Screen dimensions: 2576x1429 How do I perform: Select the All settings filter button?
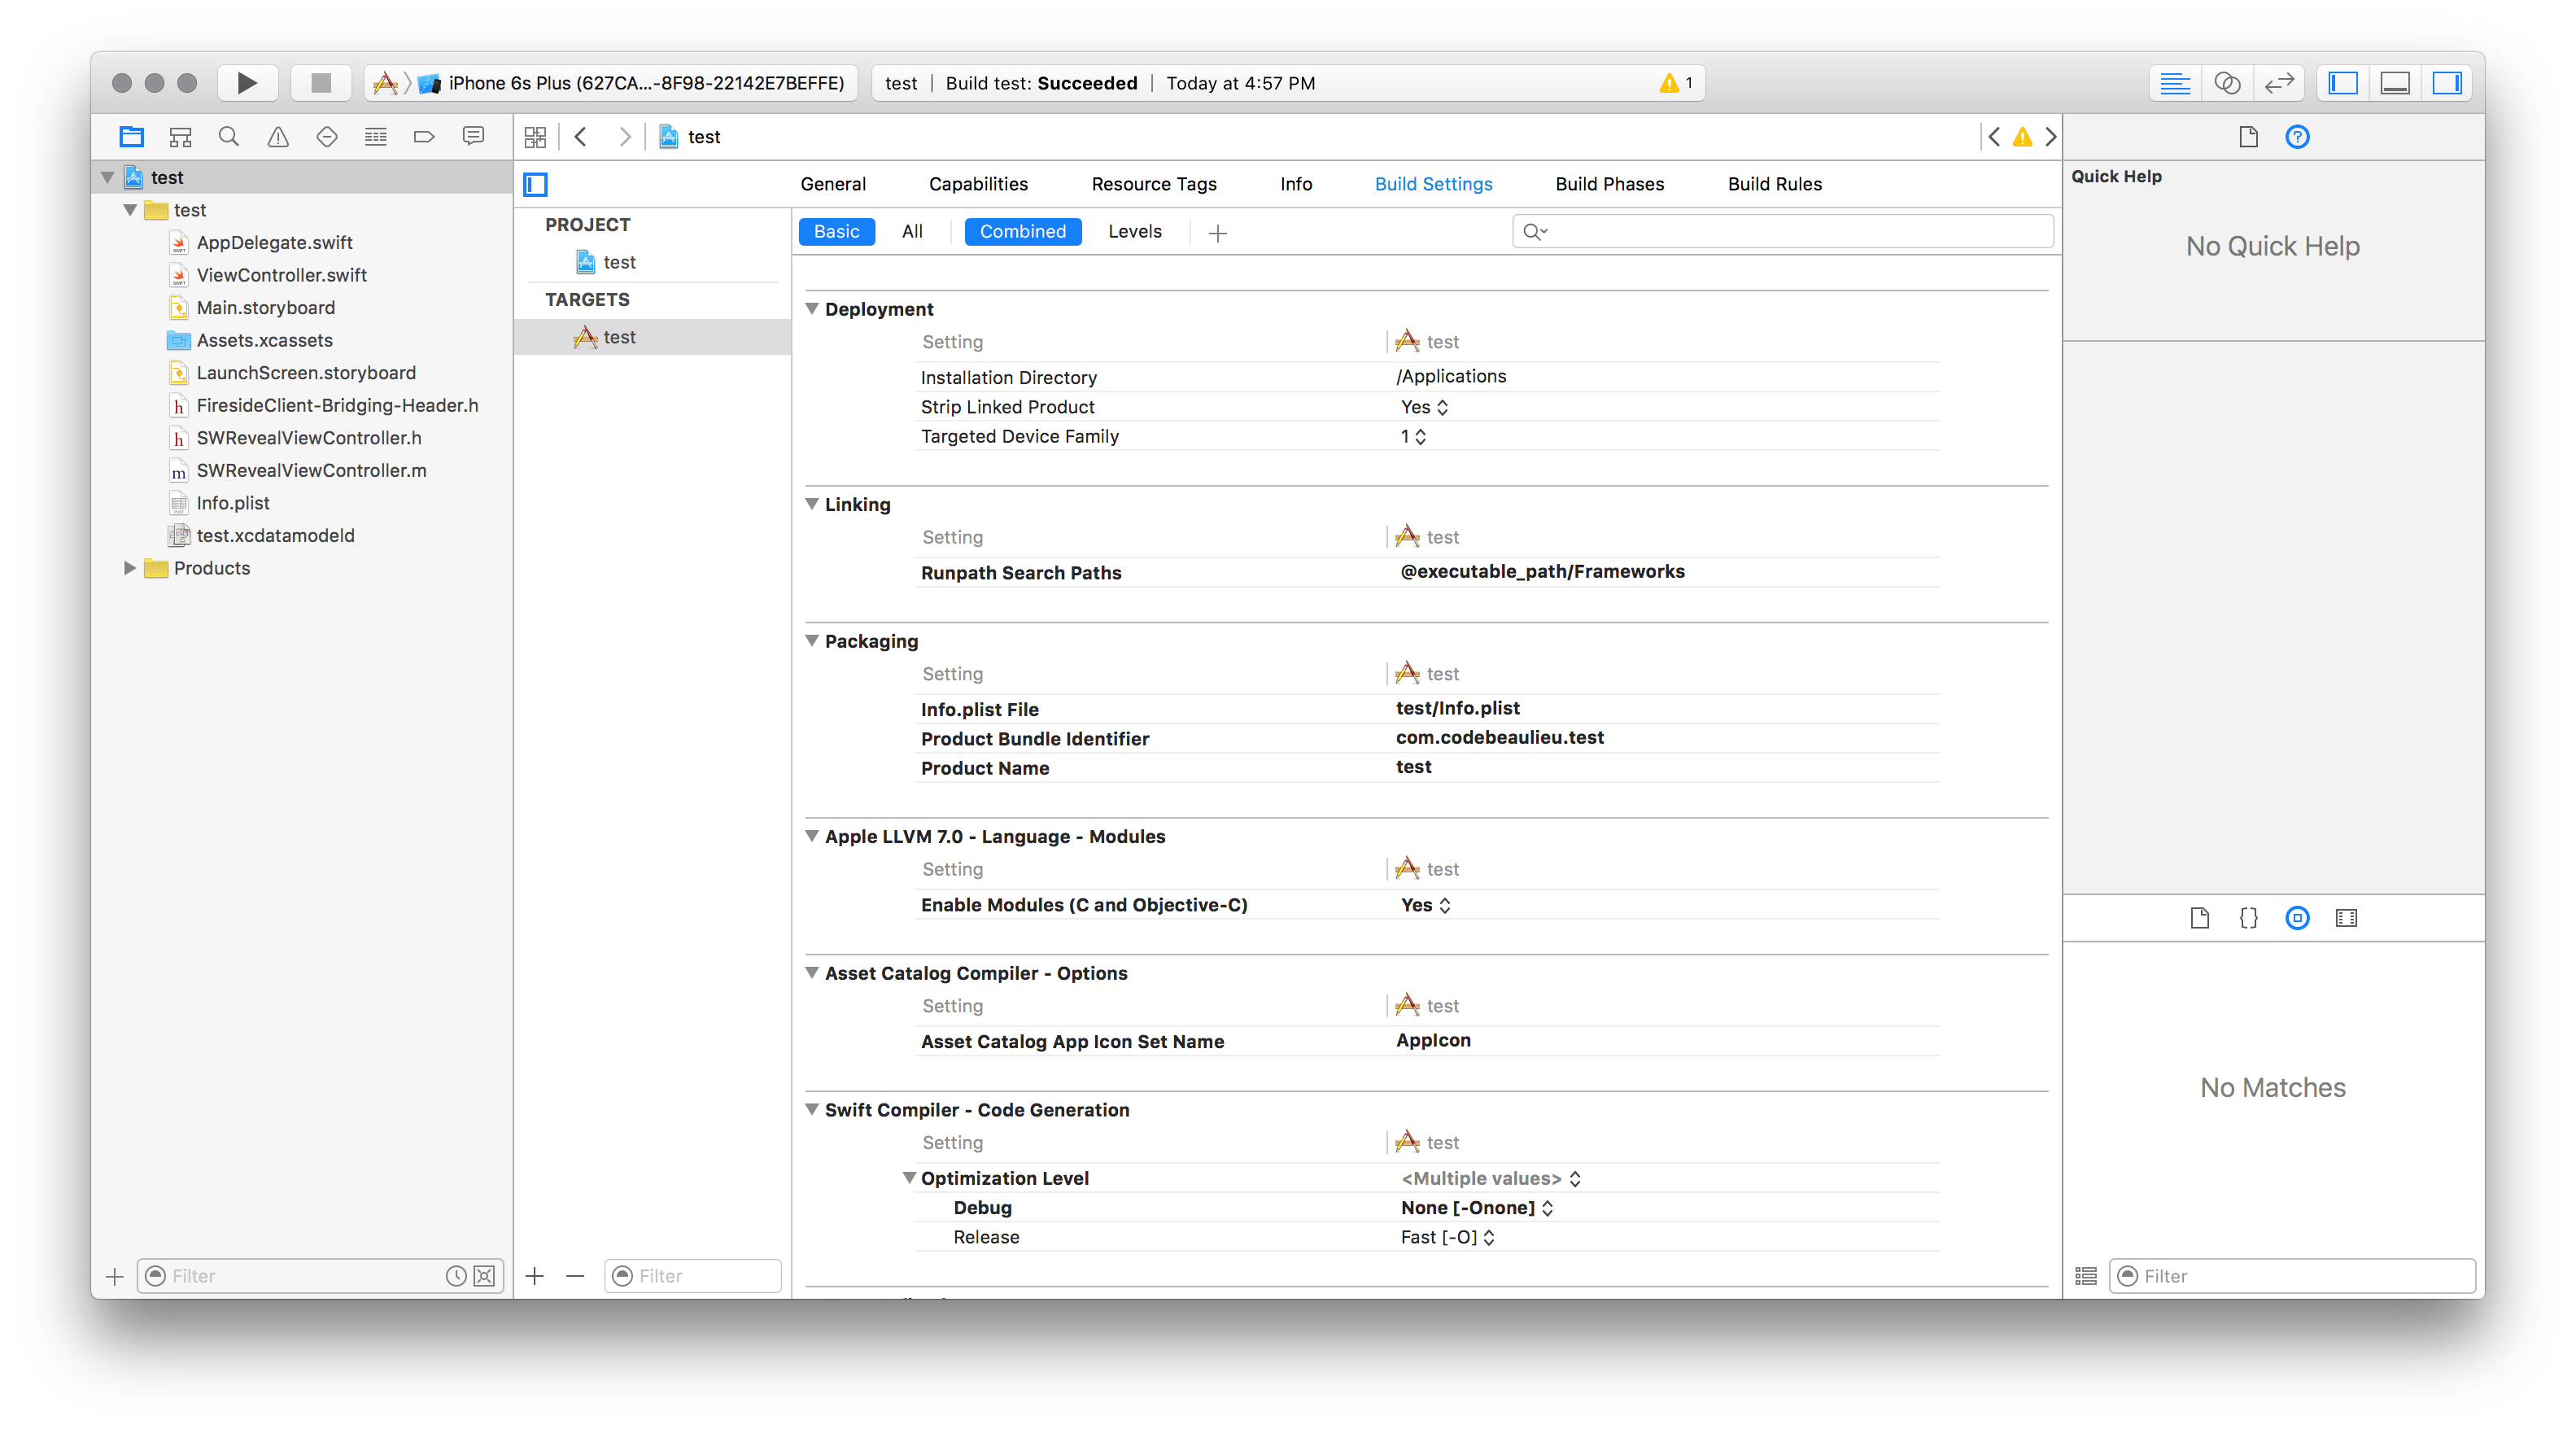point(911,232)
